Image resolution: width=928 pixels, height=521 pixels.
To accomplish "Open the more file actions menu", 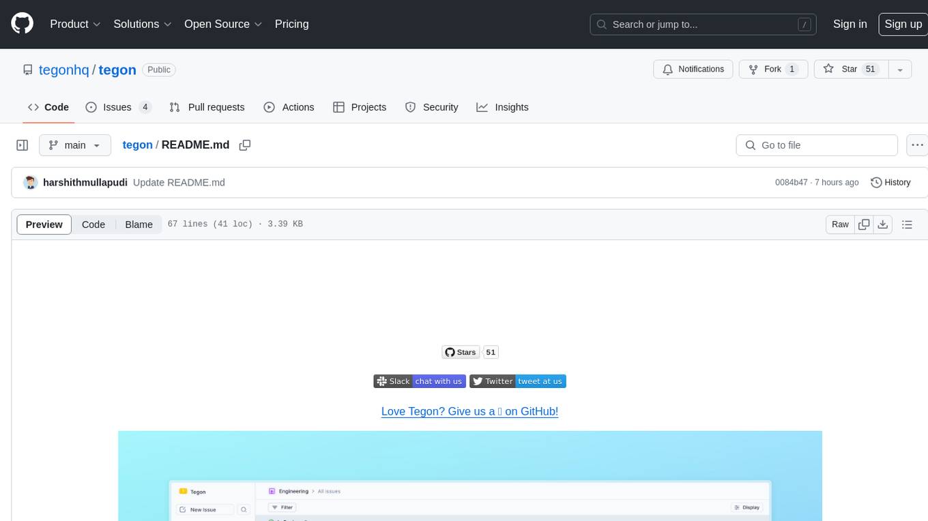I will [x=917, y=145].
